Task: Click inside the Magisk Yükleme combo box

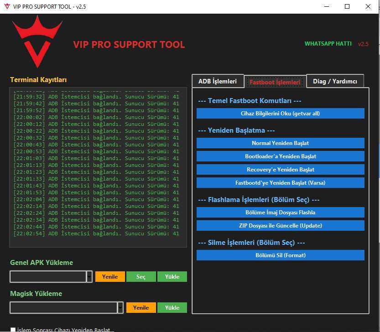Action: click(x=63, y=307)
